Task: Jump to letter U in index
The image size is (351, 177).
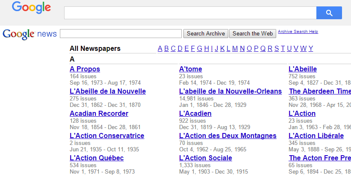Action: 289,49
